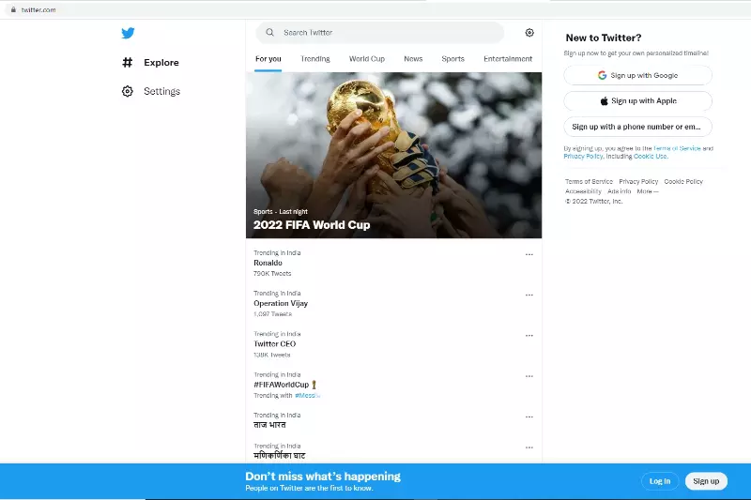Click the address bar lock icon

(x=13, y=9)
